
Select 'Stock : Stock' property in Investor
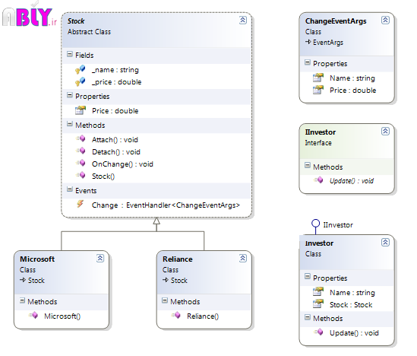(351, 305)
